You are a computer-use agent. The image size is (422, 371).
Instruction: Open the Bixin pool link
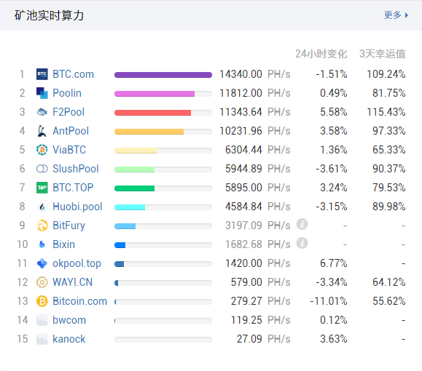coord(64,244)
